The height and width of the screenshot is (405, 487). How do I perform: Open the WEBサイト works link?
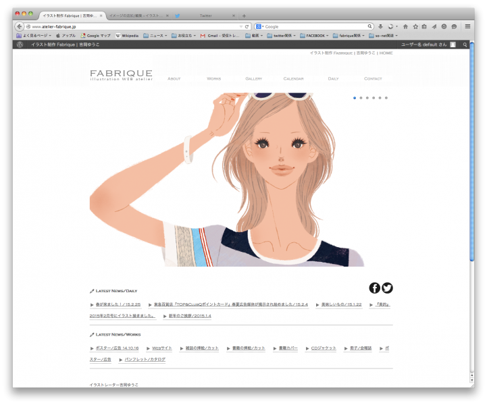point(162,348)
